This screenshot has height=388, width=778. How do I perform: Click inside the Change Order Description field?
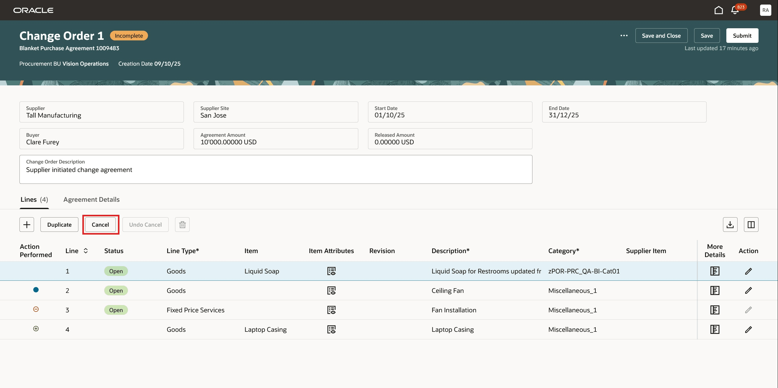(274, 170)
